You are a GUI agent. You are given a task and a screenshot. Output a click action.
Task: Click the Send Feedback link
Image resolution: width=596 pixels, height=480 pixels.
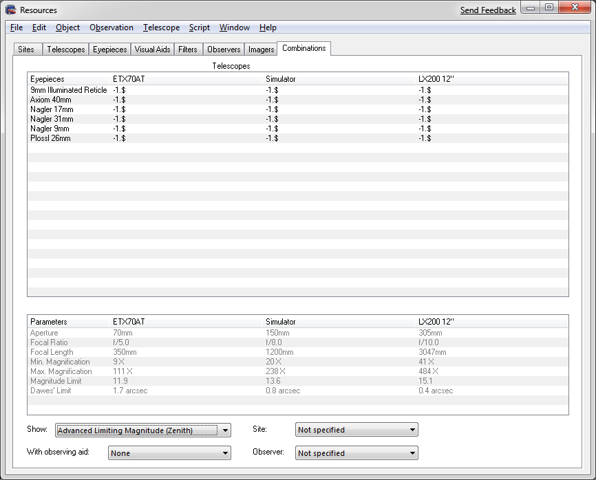488,10
